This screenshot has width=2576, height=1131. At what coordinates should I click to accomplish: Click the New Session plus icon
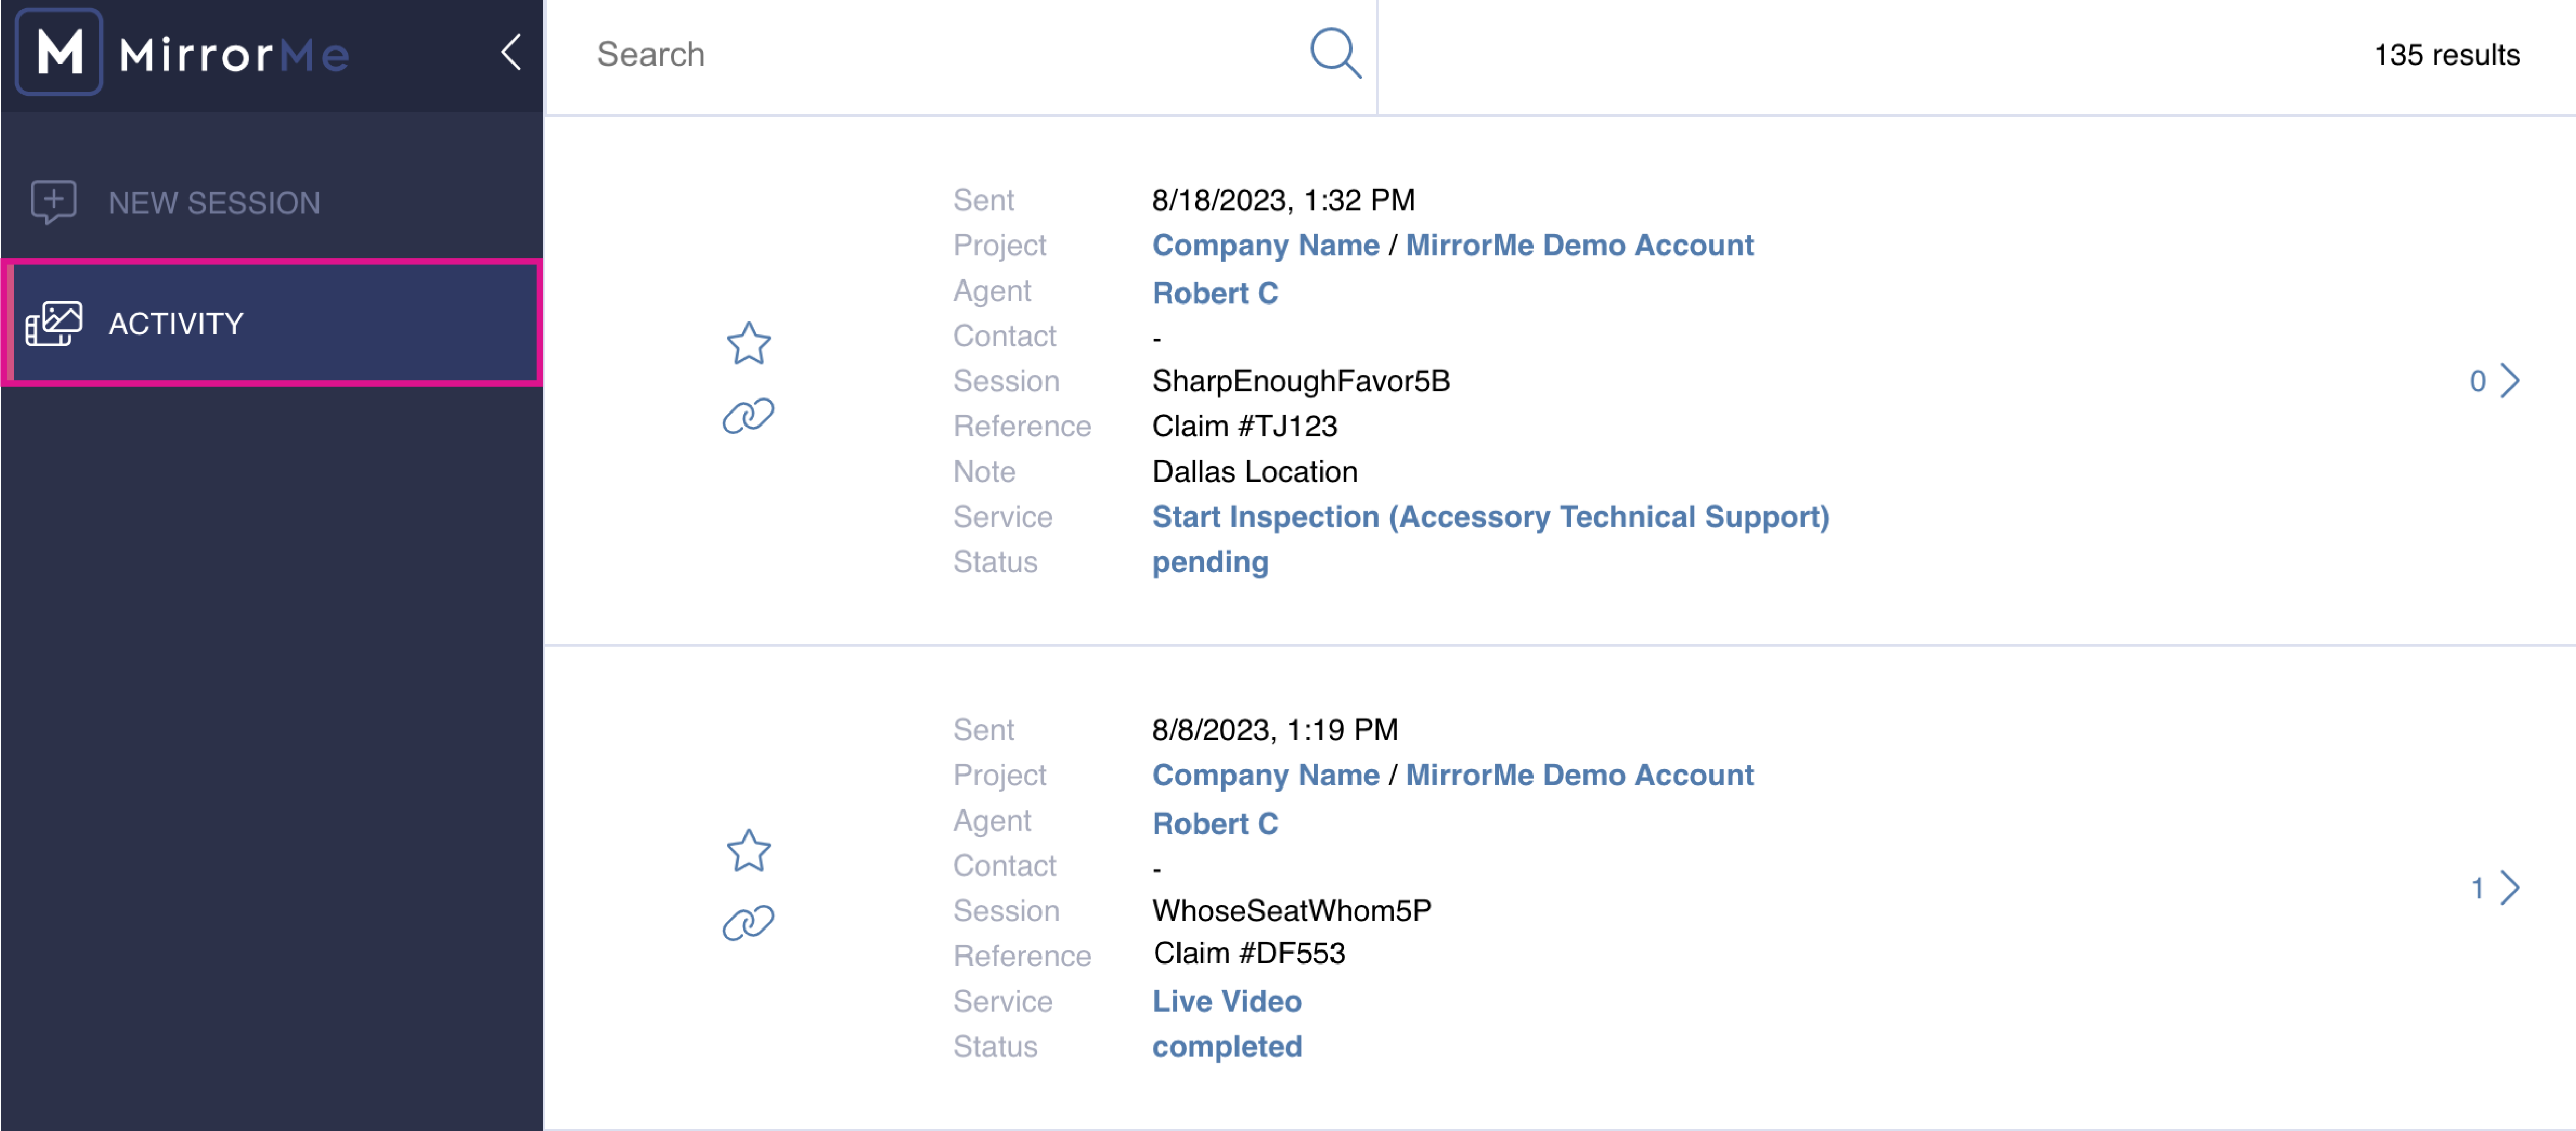pyautogui.click(x=53, y=203)
